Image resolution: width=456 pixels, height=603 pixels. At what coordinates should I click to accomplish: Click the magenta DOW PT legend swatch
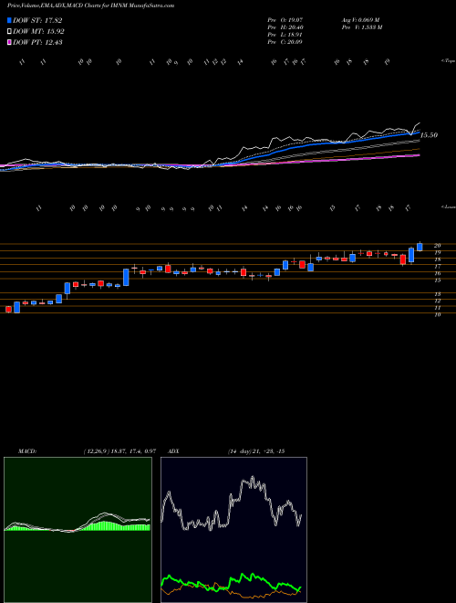9,42
